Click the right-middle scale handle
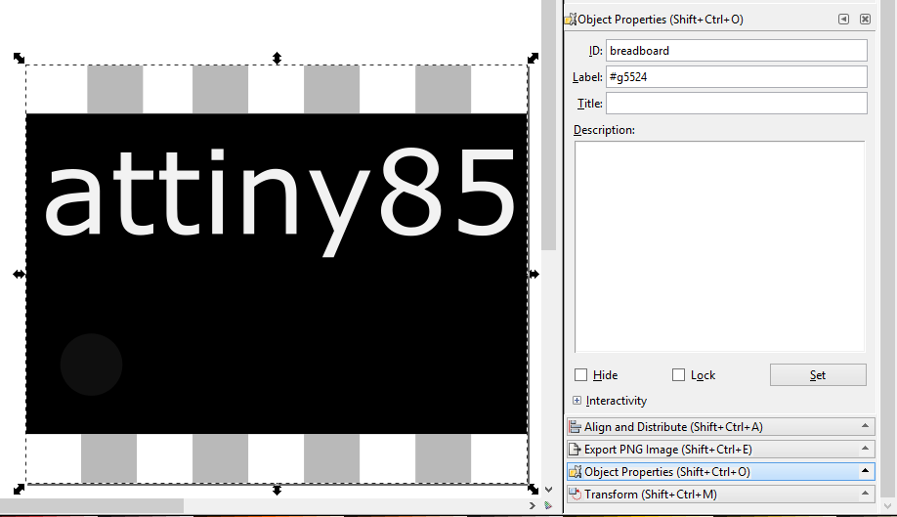 pyautogui.click(x=534, y=274)
